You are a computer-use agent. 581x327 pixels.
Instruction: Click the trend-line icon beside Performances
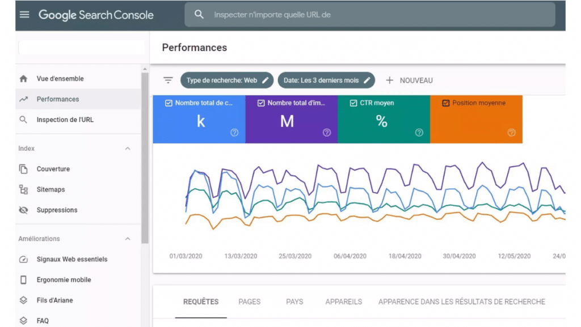(x=23, y=99)
